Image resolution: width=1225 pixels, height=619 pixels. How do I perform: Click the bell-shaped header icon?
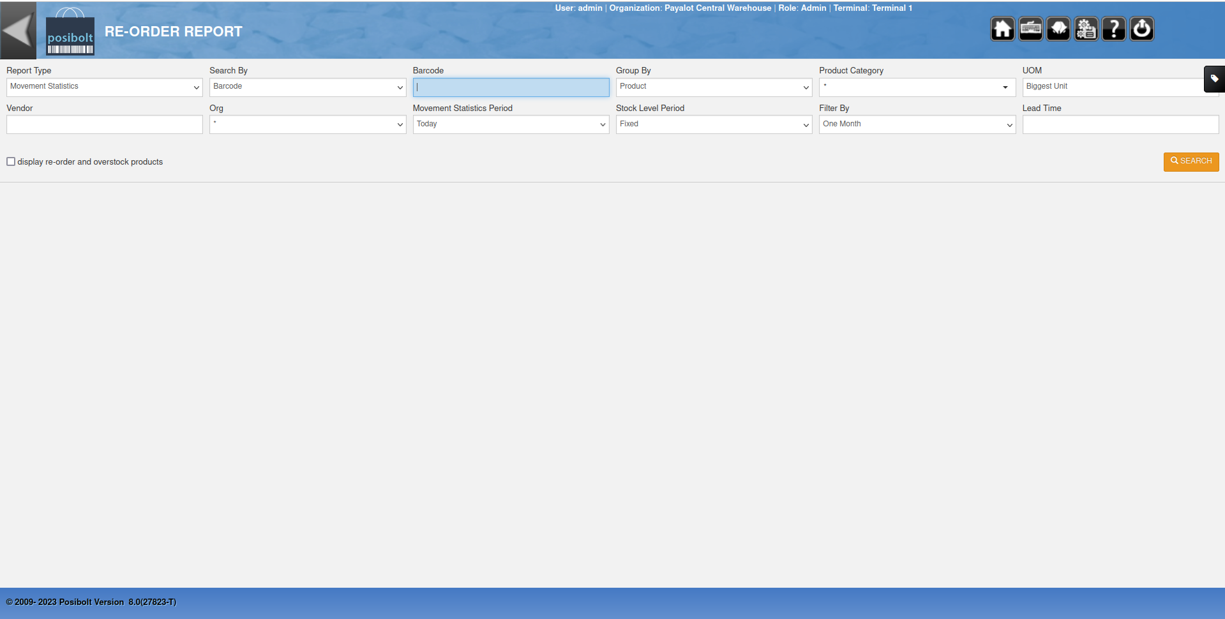1058,29
